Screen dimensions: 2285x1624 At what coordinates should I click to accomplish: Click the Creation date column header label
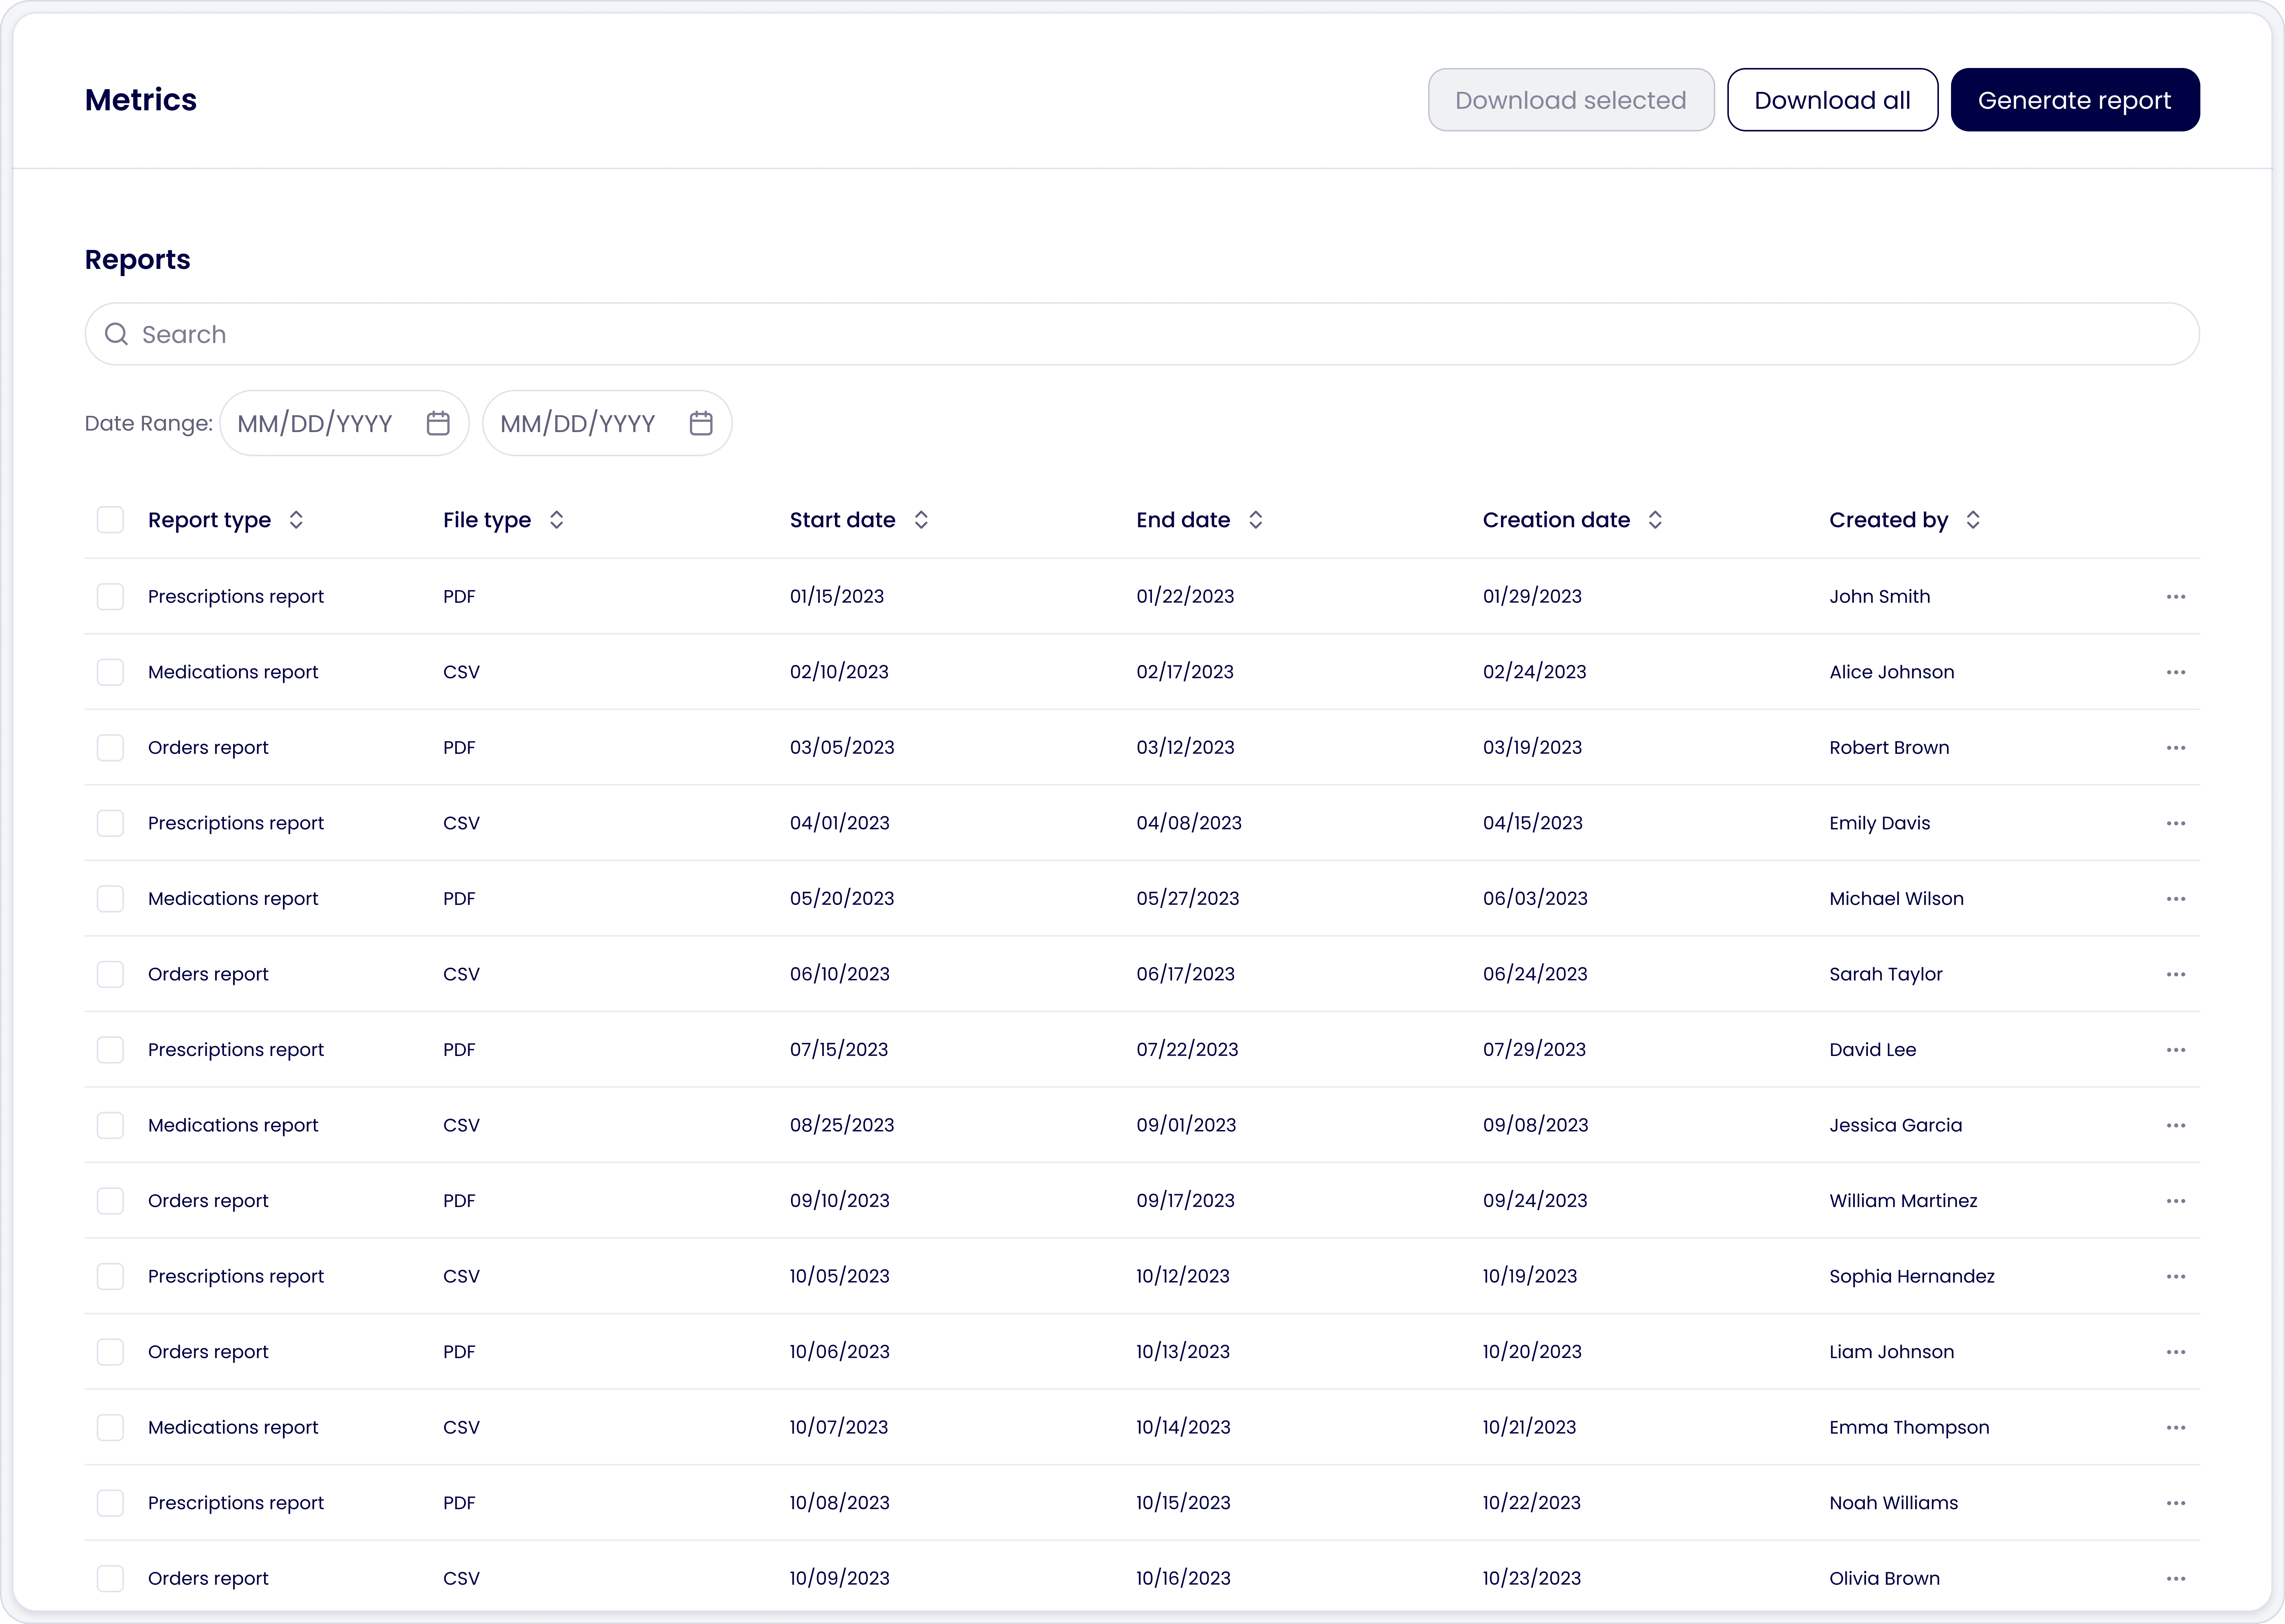[1557, 520]
